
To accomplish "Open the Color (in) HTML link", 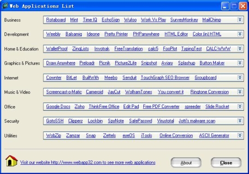I will click(x=207, y=34).
